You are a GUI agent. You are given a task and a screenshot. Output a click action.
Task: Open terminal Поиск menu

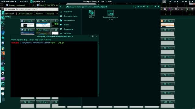pos(31,40)
